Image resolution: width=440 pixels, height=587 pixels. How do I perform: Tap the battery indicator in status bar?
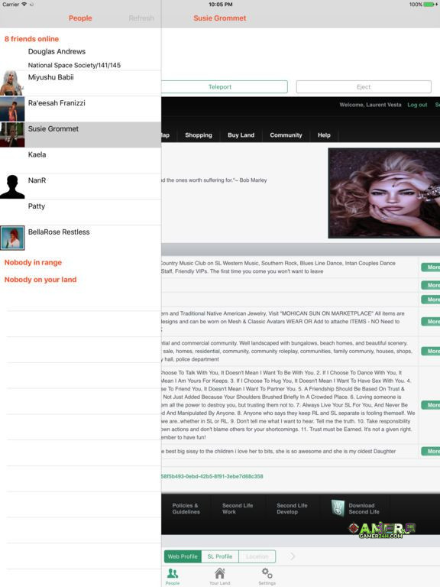[429, 5]
